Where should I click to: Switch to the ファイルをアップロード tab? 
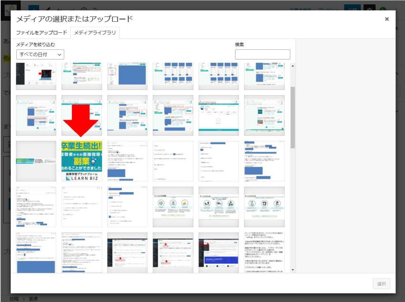[x=41, y=33]
